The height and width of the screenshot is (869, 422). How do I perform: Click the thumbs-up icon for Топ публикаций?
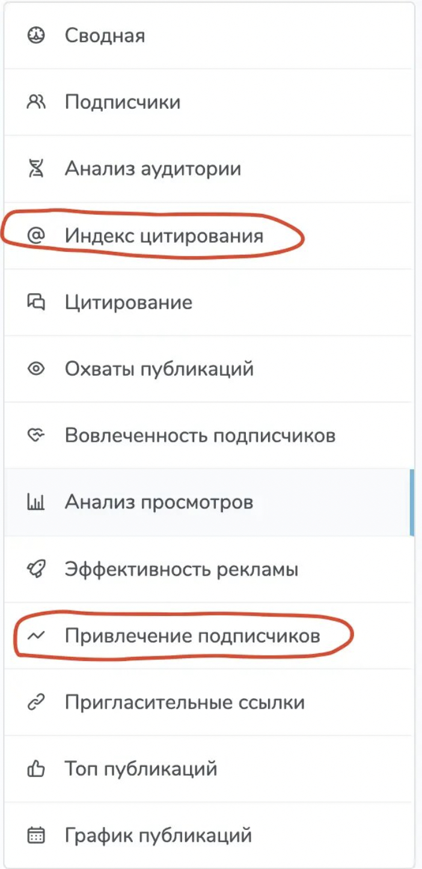click(x=37, y=769)
